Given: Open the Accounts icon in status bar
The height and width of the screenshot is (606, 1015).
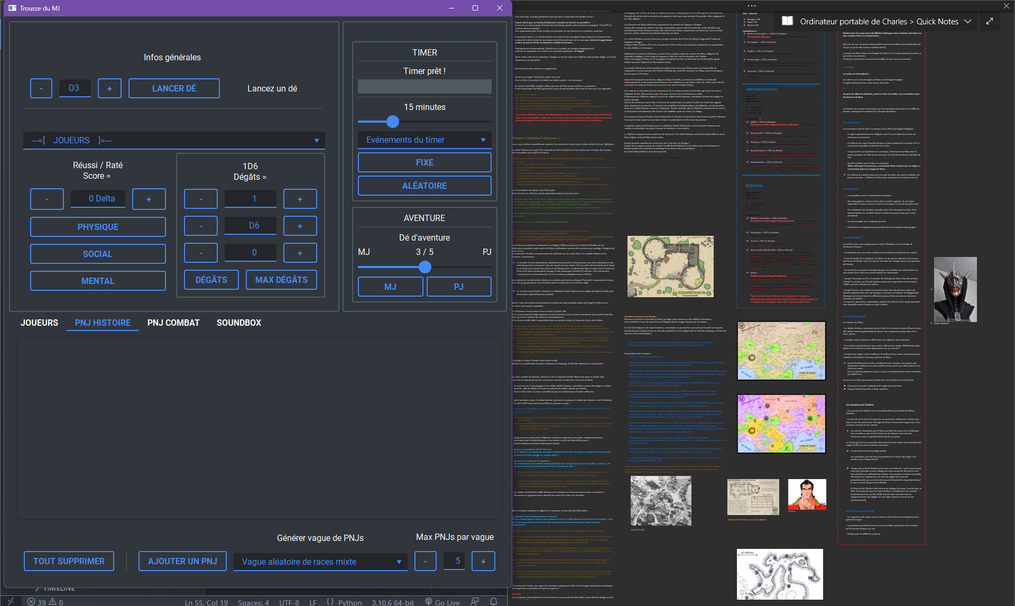Looking at the screenshot, I should (474, 602).
